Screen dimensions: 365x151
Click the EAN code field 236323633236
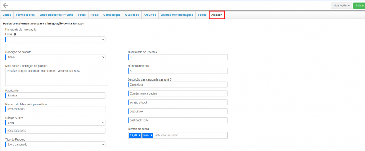click(x=55, y=131)
